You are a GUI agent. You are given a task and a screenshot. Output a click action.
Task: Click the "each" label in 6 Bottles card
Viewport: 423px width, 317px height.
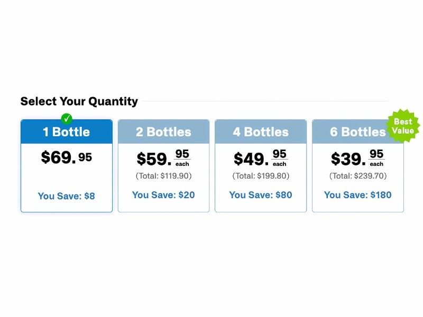tap(376, 164)
